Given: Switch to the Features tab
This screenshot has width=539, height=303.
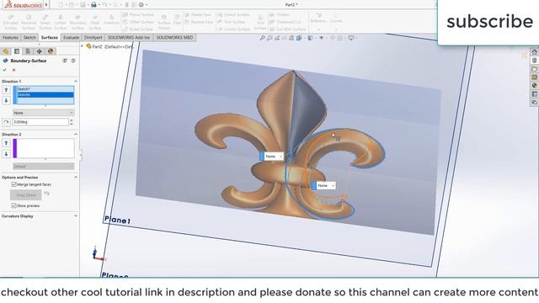Looking at the screenshot, I should click(10, 37).
